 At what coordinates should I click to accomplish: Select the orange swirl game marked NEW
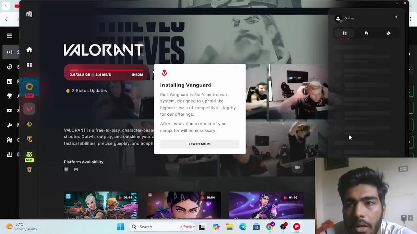tap(30, 87)
